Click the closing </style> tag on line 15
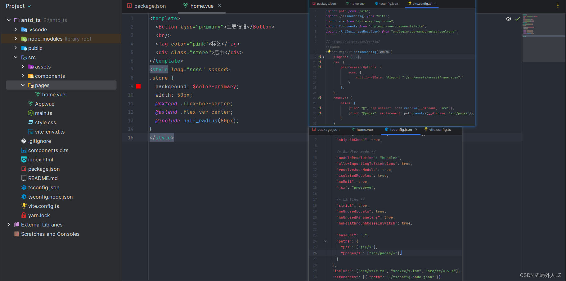This screenshot has height=281, width=566. [x=162, y=138]
